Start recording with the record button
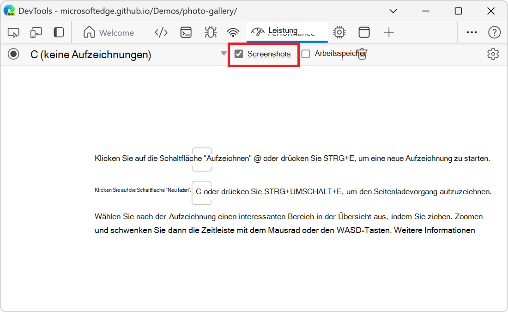The image size is (508, 312). point(13,54)
